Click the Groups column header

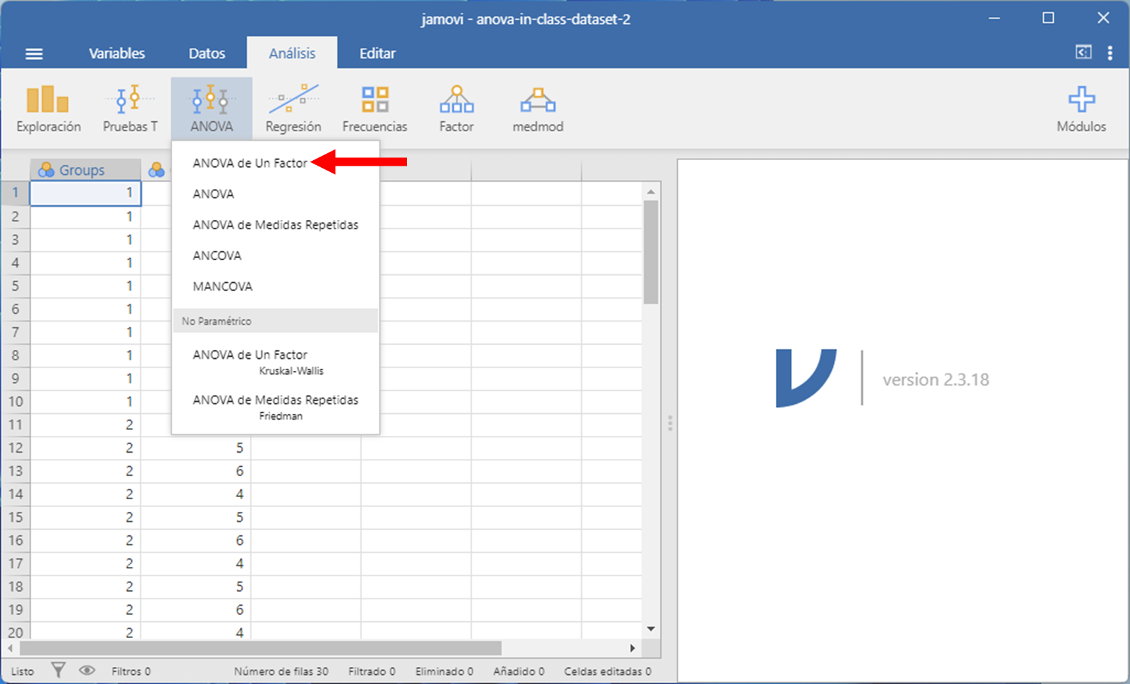coord(82,170)
